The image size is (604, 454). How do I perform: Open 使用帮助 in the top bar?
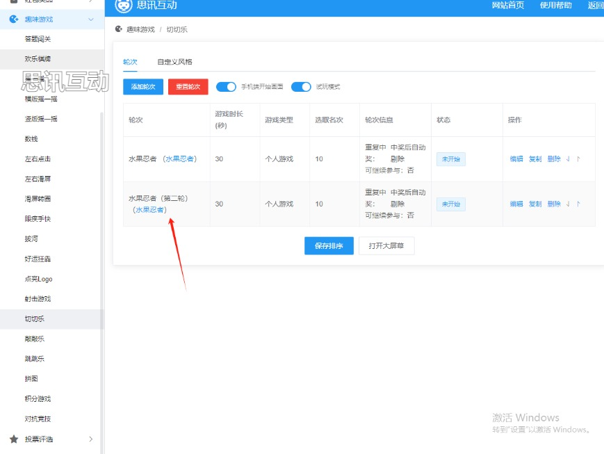(x=555, y=6)
